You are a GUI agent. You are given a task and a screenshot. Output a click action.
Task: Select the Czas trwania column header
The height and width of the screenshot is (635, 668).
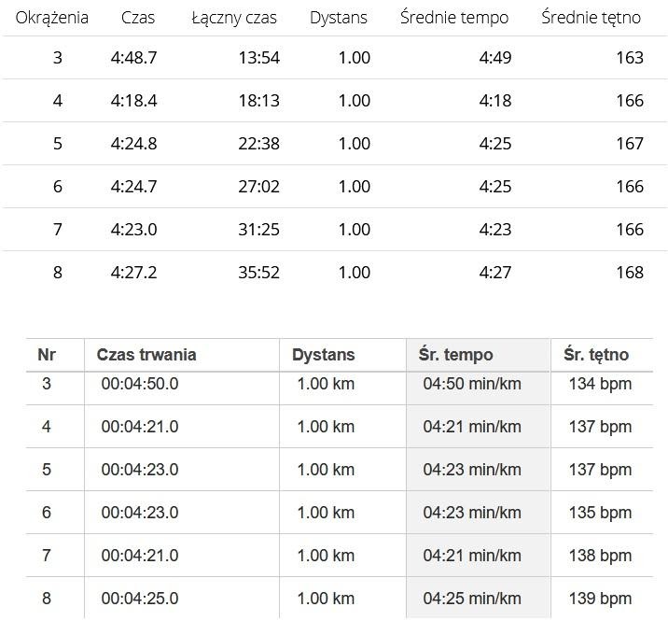tap(146, 355)
